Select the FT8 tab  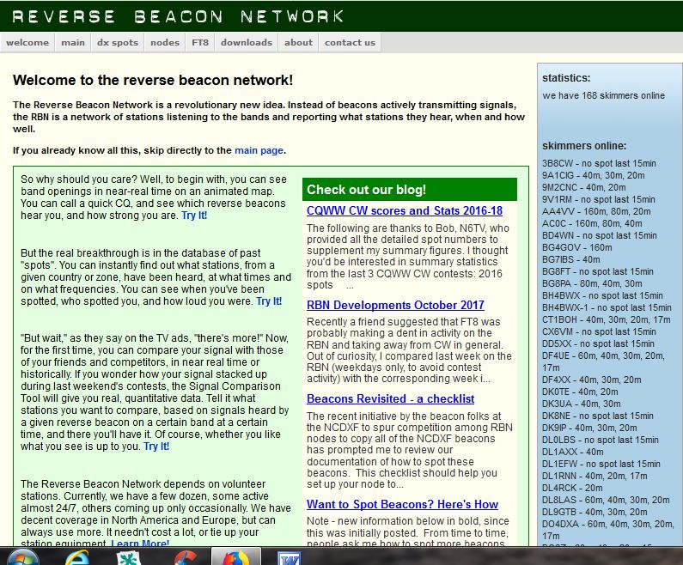coord(200,43)
